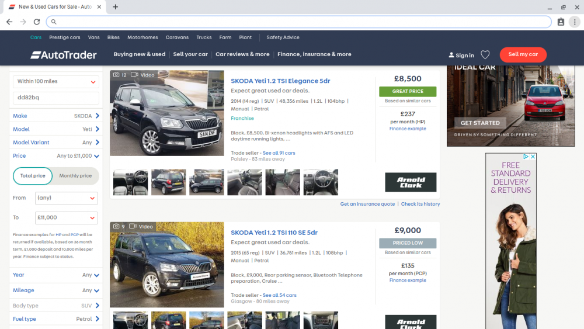Switch to Monthly price toggle
The height and width of the screenshot is (329, 584).
[75, 176]
